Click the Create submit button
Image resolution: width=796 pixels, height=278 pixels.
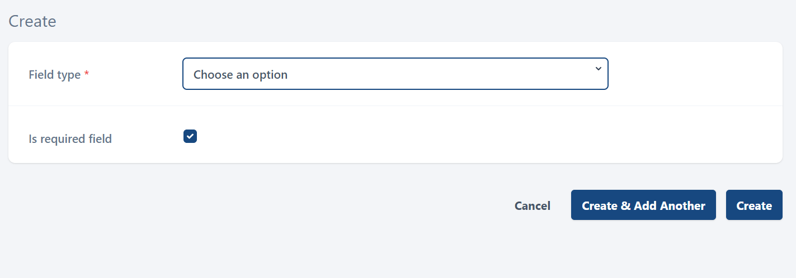coord(753,205)
